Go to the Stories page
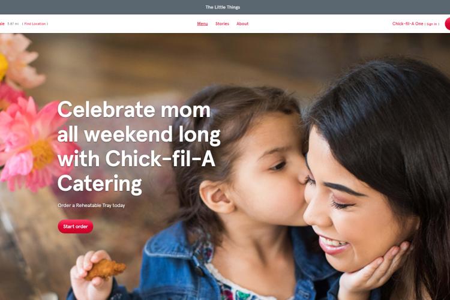 tap(222, 24)
